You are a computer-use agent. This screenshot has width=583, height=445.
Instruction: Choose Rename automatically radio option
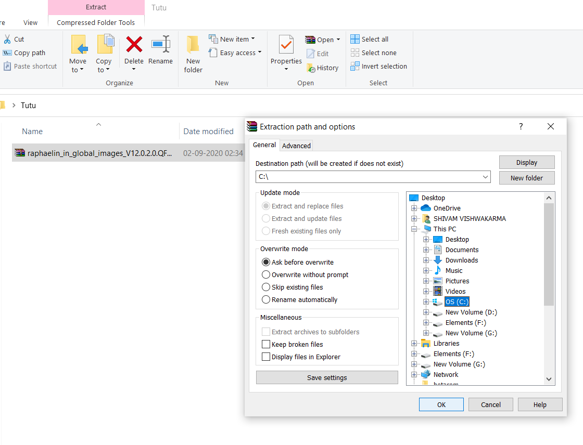pos(266,300)
